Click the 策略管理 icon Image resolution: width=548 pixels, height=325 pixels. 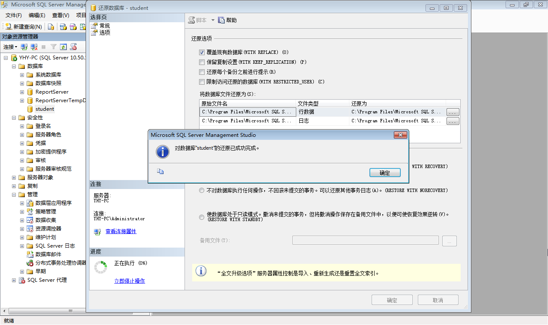pos(30,212)
